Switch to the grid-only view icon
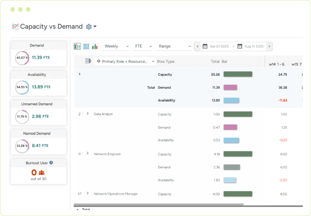 [86, 46]
